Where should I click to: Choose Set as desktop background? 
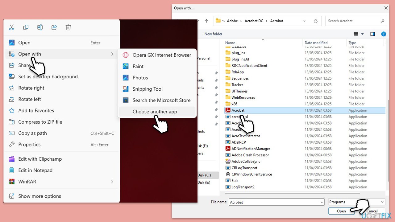click(61, 76)
